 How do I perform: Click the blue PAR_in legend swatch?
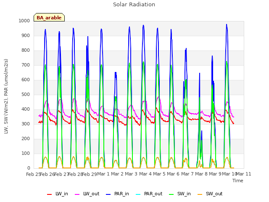coord(108,194)
